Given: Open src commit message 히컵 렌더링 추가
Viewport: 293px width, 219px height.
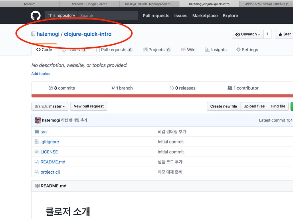Looking at the screenshot, I should pyautogui.click(x=172, y=132).
